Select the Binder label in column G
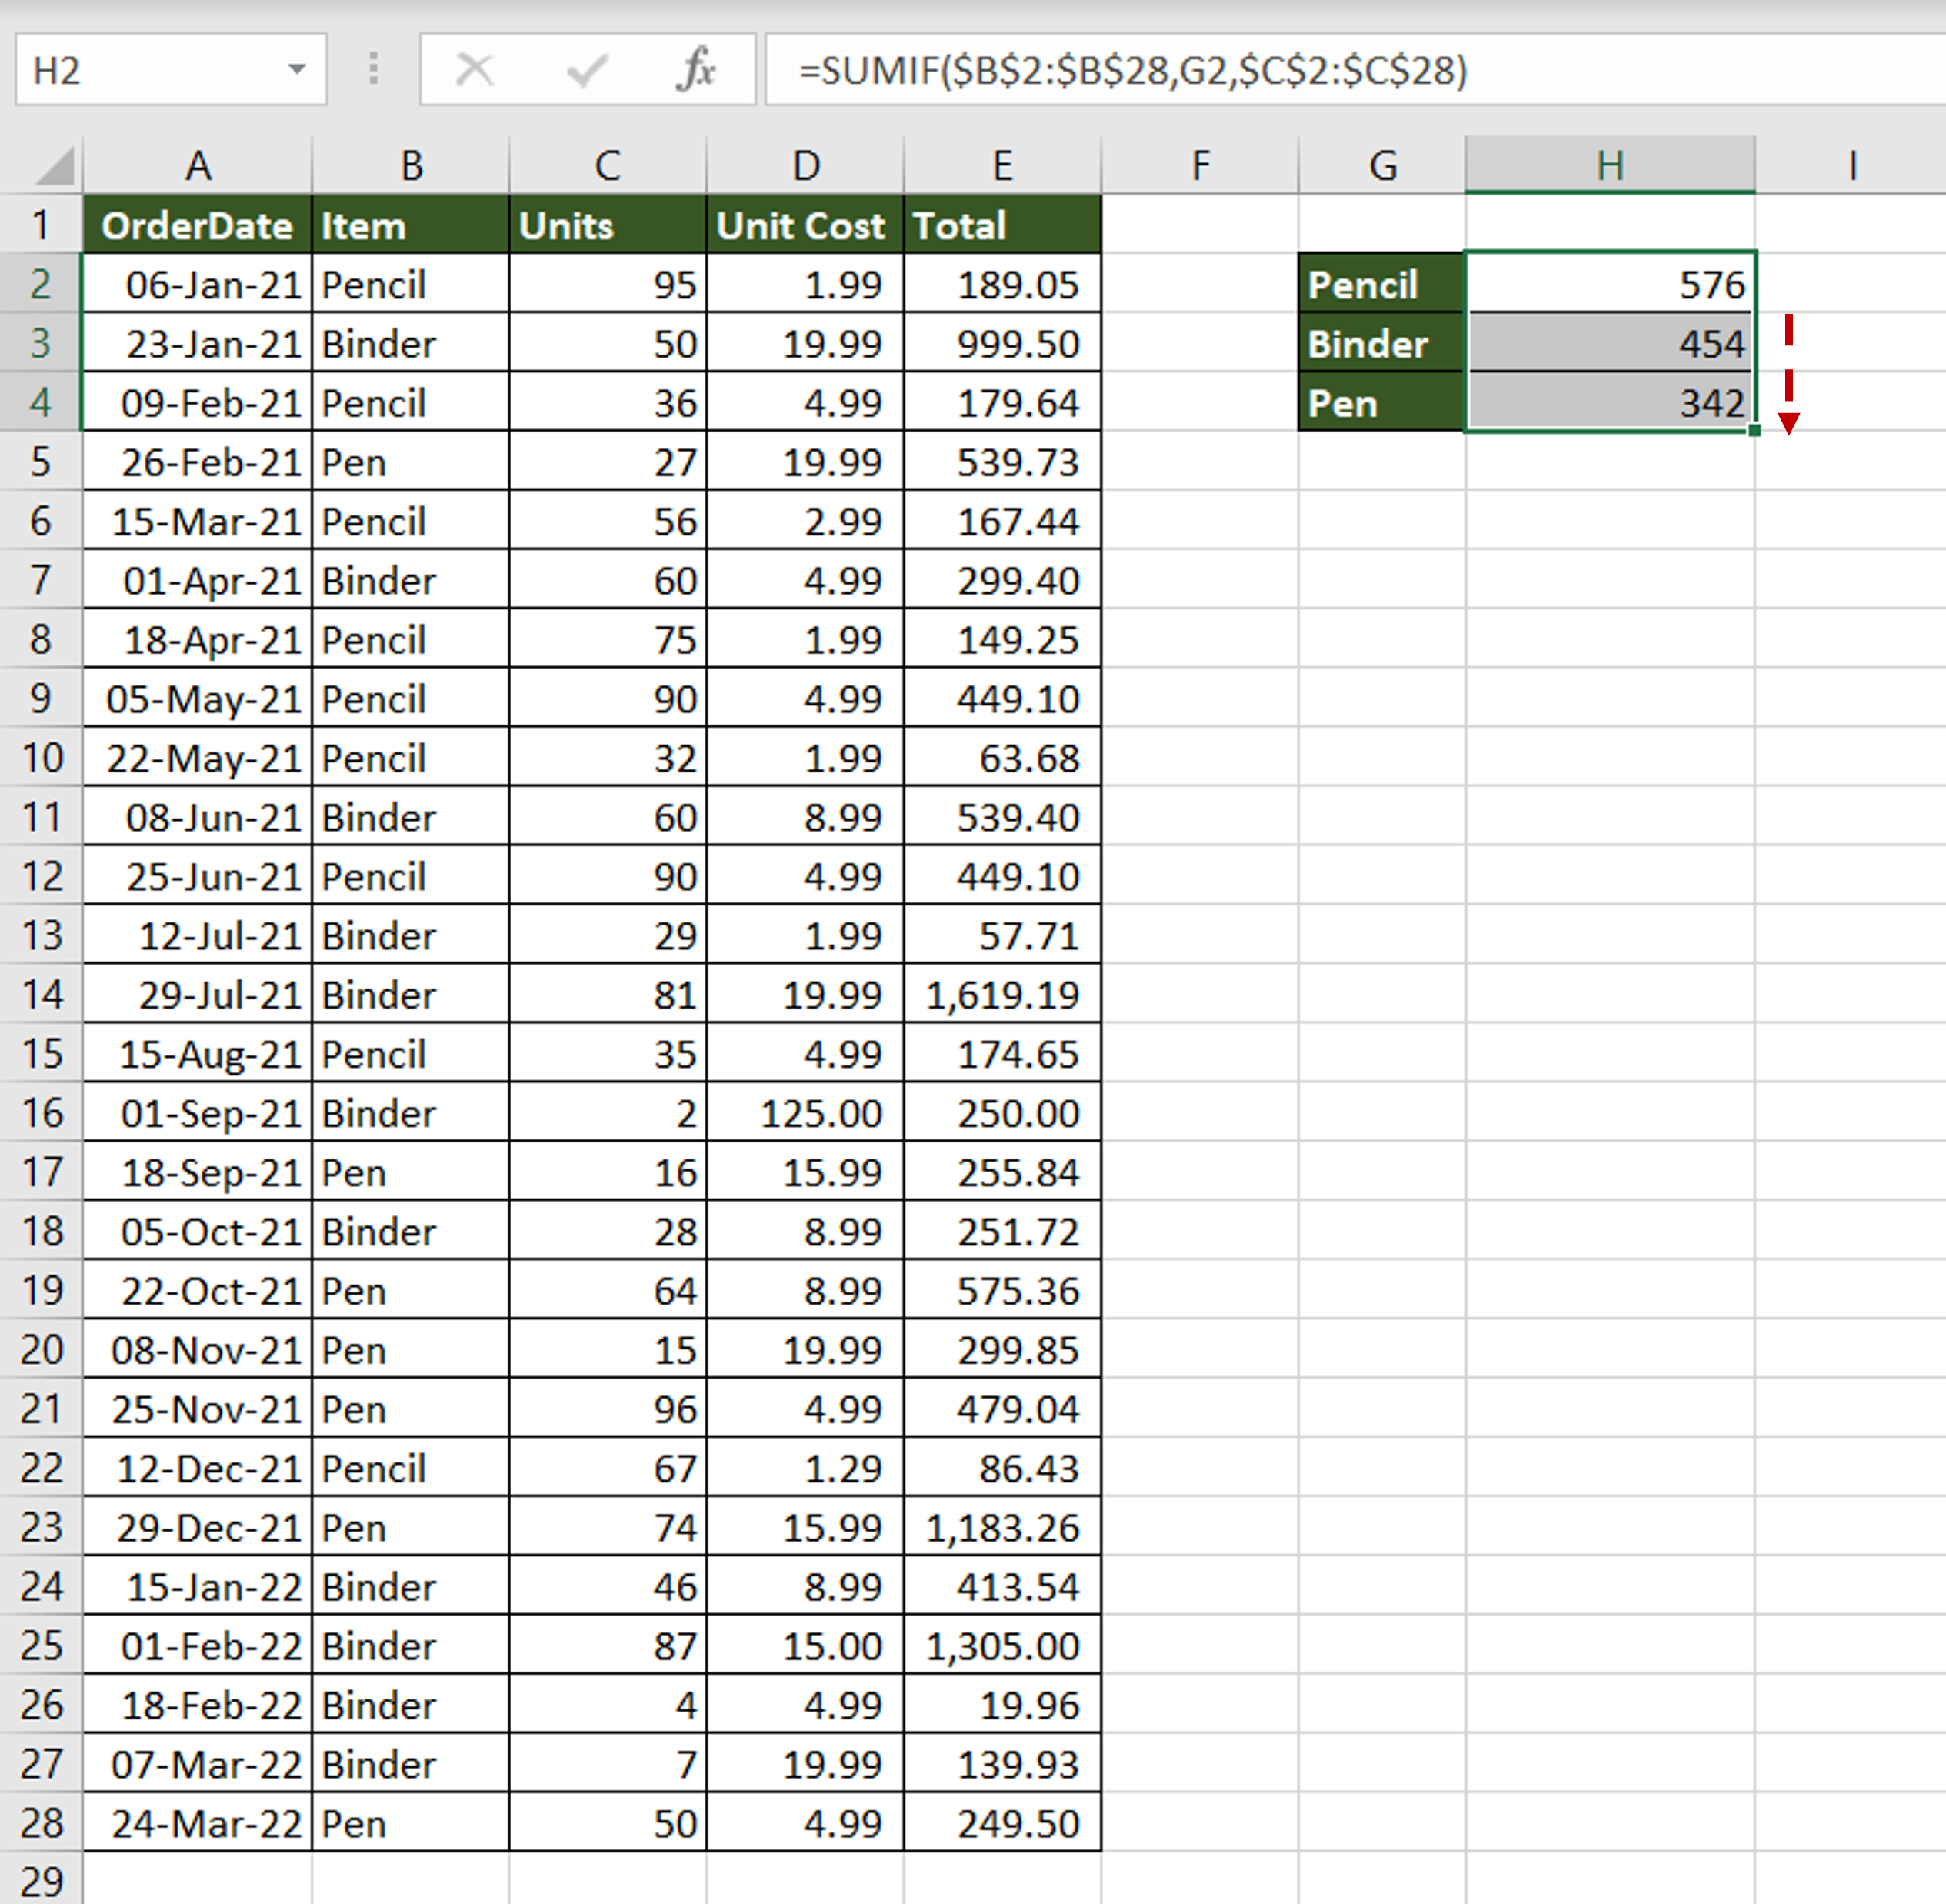1946x1904 pixels. (1382, 343)
